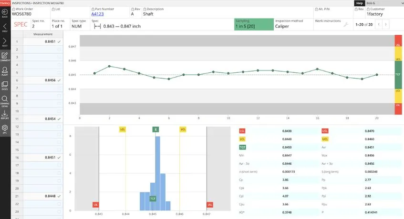The height and width of the screenshot is (219, 404).
Task: Click the measurement value 0.8456 in row 6
Action: (x=50, y=80)
